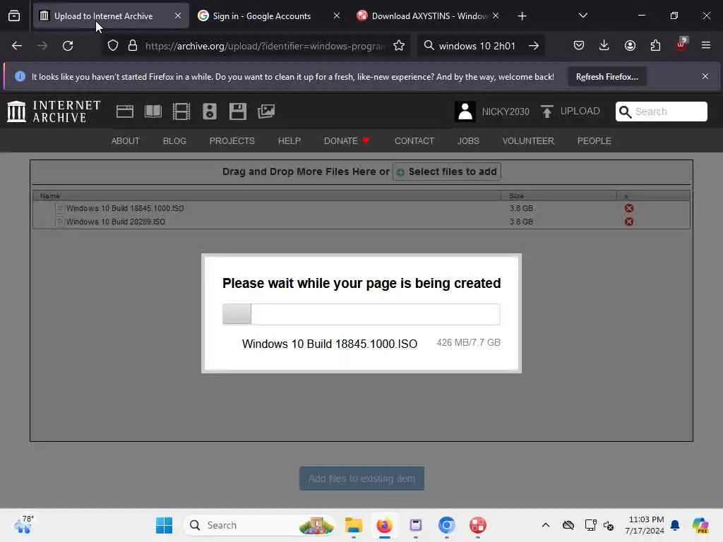This screenshot has height=542, width=723.
Task: Open the HELP menu item
Action: pos(289,141)
